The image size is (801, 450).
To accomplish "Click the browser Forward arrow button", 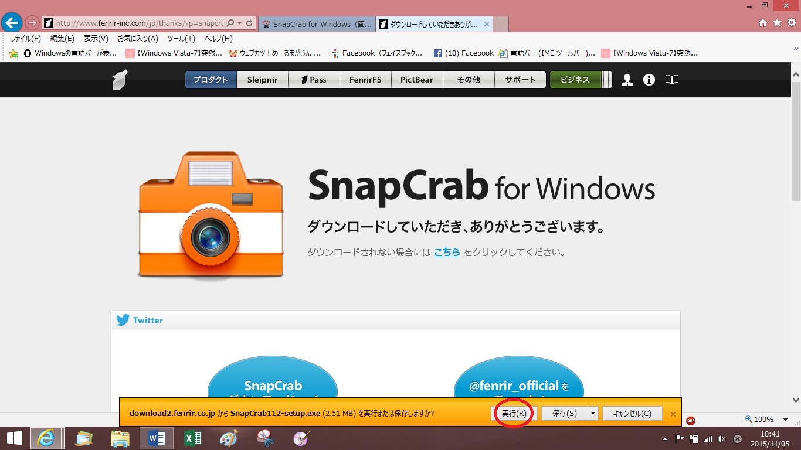I will [32, 23].
